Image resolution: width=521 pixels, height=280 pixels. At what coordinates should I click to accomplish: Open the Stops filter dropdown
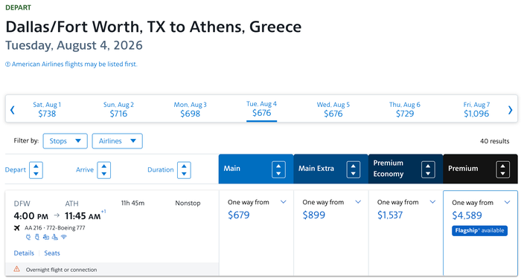coord(65,141)
